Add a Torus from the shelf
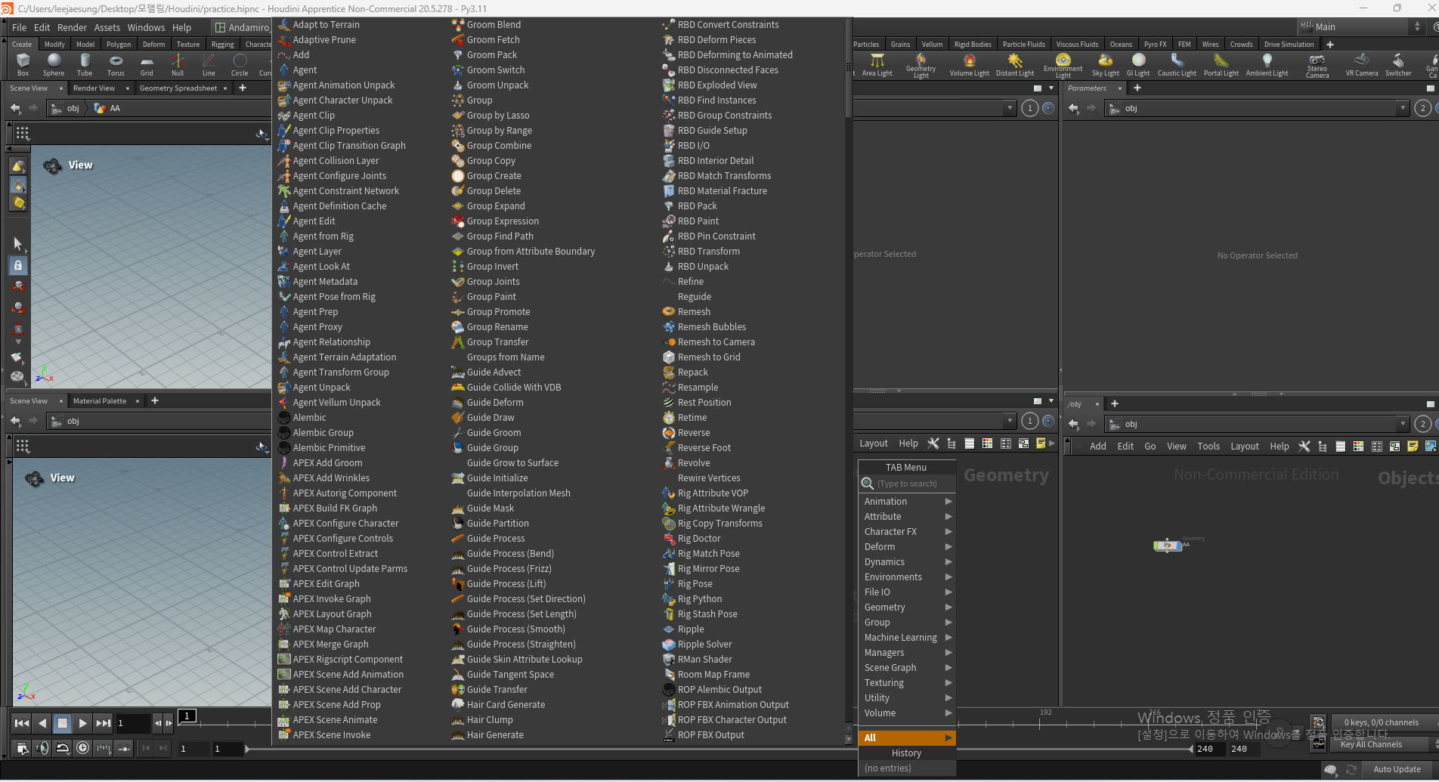Image resolution: width=1439 pixels, height=782 pixels. pos(116,64)
